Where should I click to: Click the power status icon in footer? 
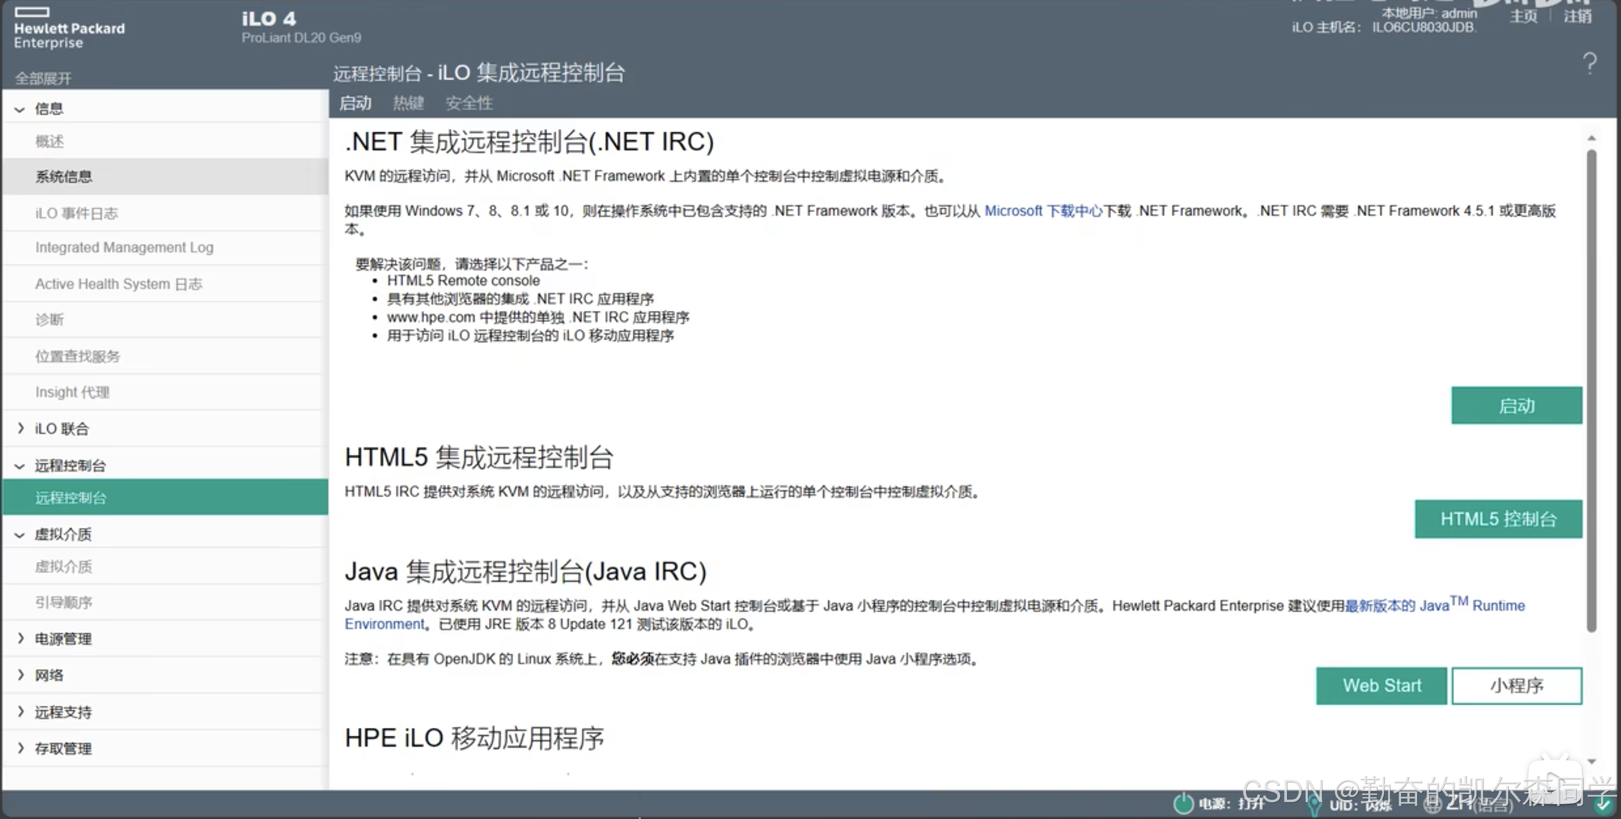click(x=1183, y=803)
